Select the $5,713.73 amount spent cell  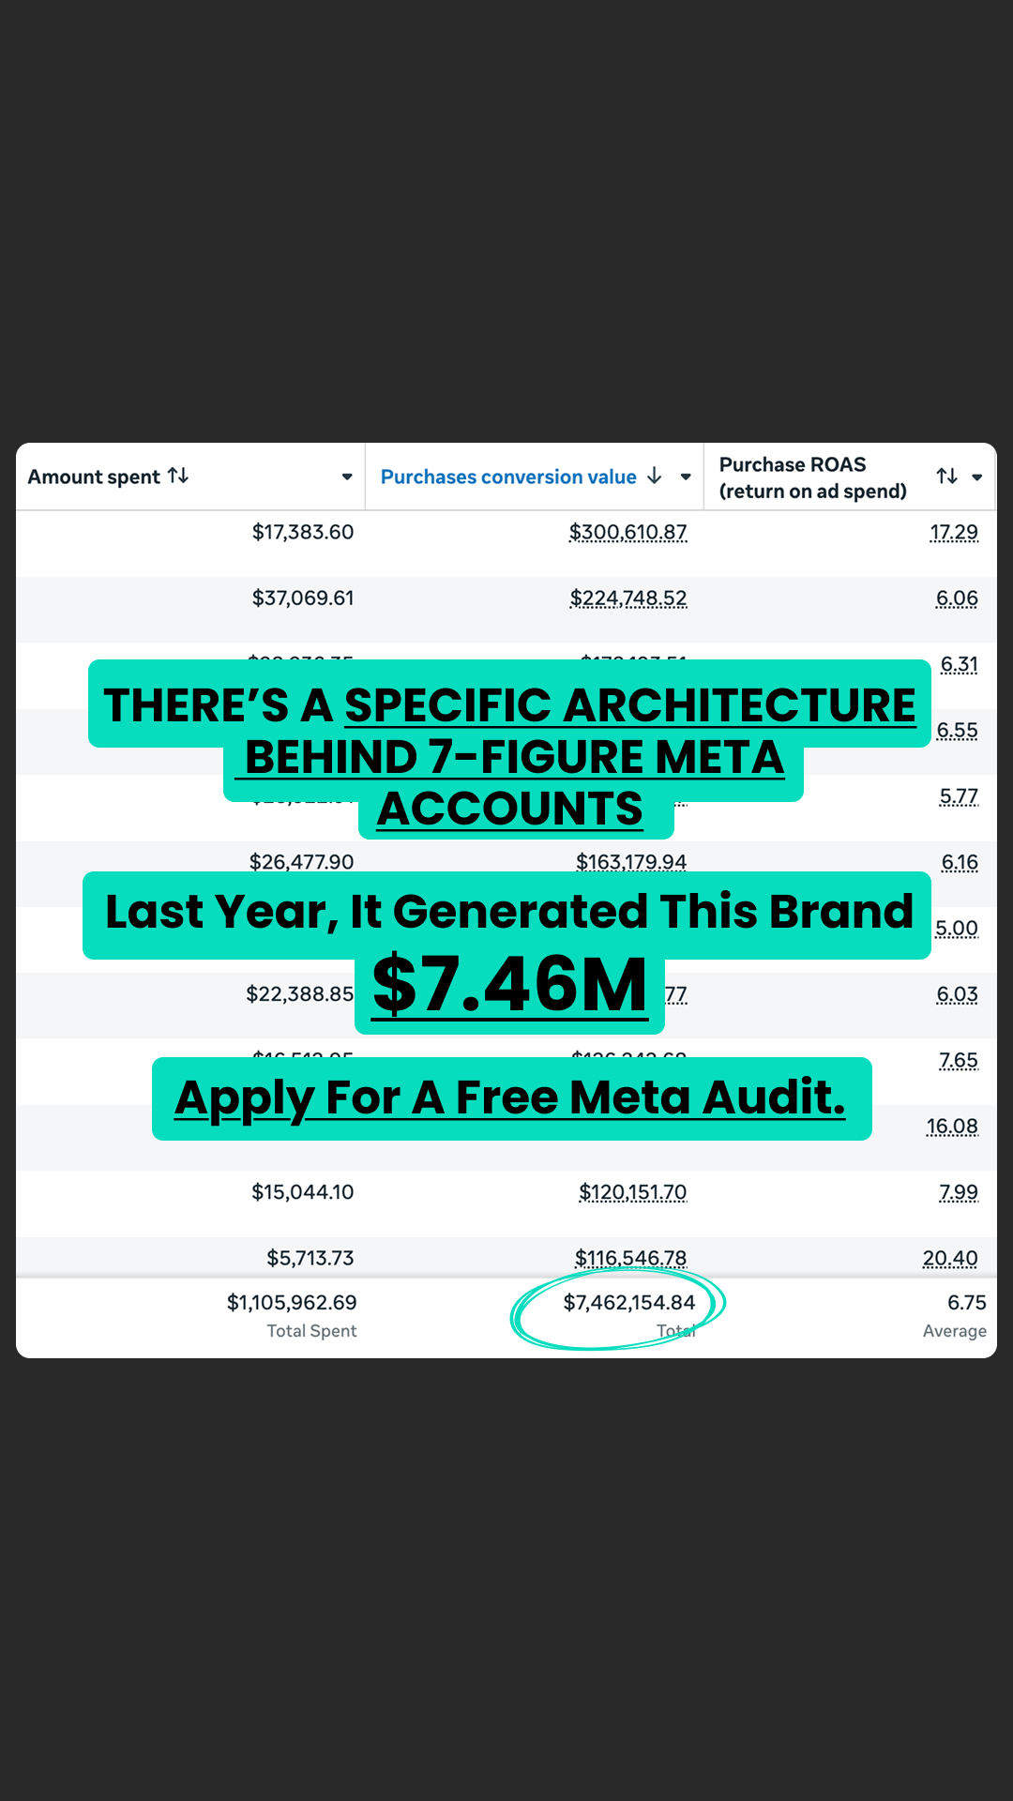310,1258
